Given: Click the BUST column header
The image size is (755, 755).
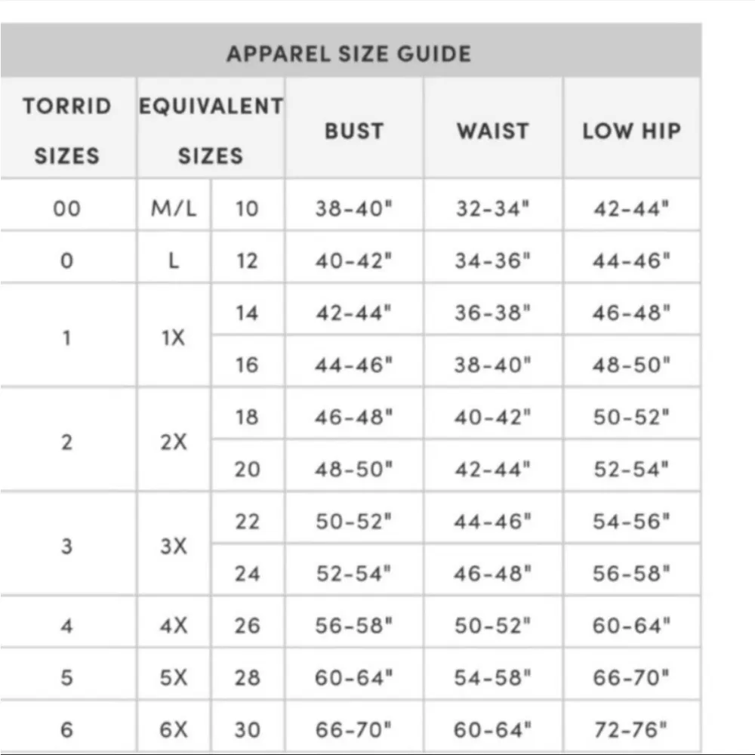Looking at the screenshot, I should click(354, 131).
